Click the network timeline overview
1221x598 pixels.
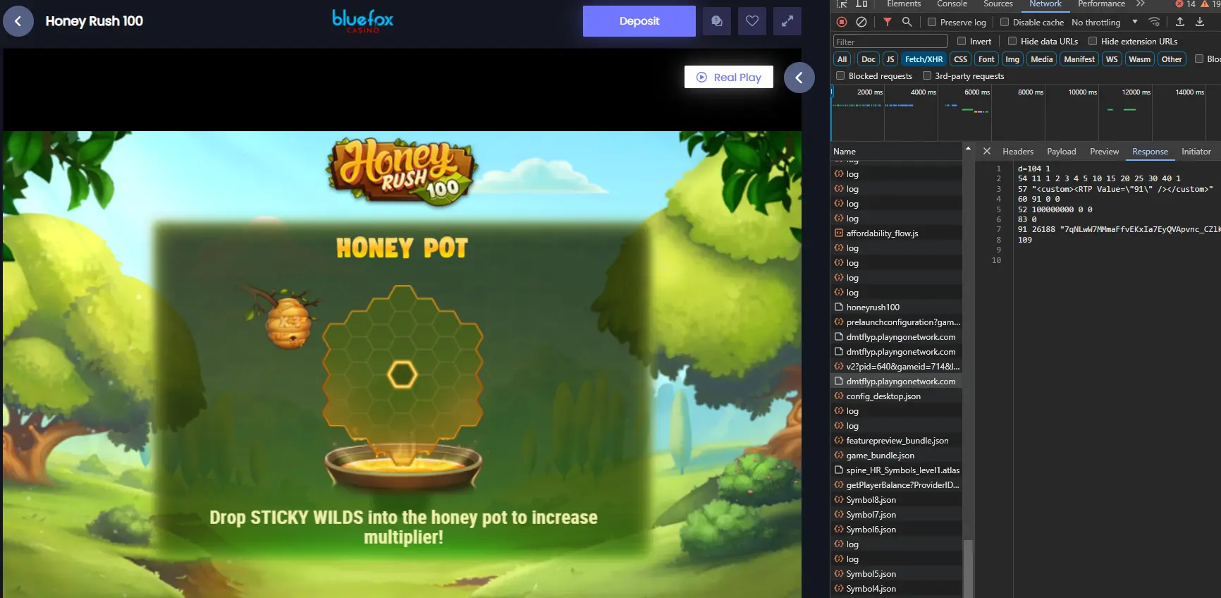pos(1026,113)
